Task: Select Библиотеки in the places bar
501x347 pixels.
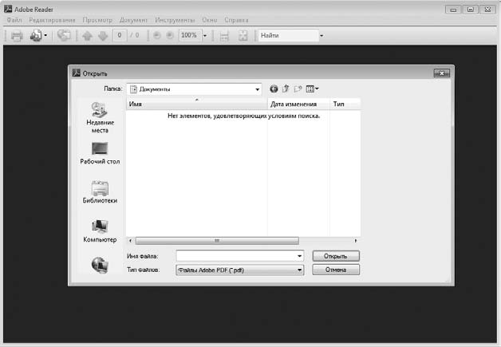Action: [100, 192]
